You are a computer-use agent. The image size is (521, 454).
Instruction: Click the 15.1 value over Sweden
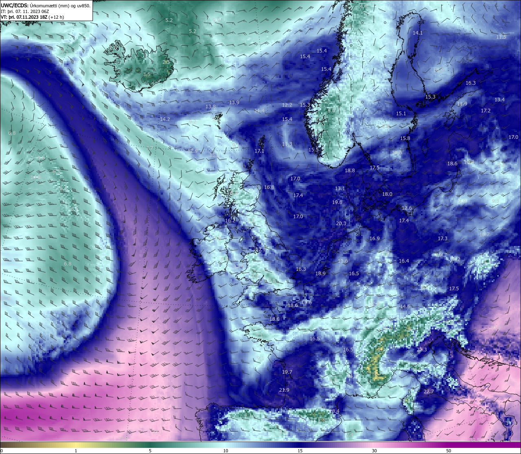pos(401,114)
